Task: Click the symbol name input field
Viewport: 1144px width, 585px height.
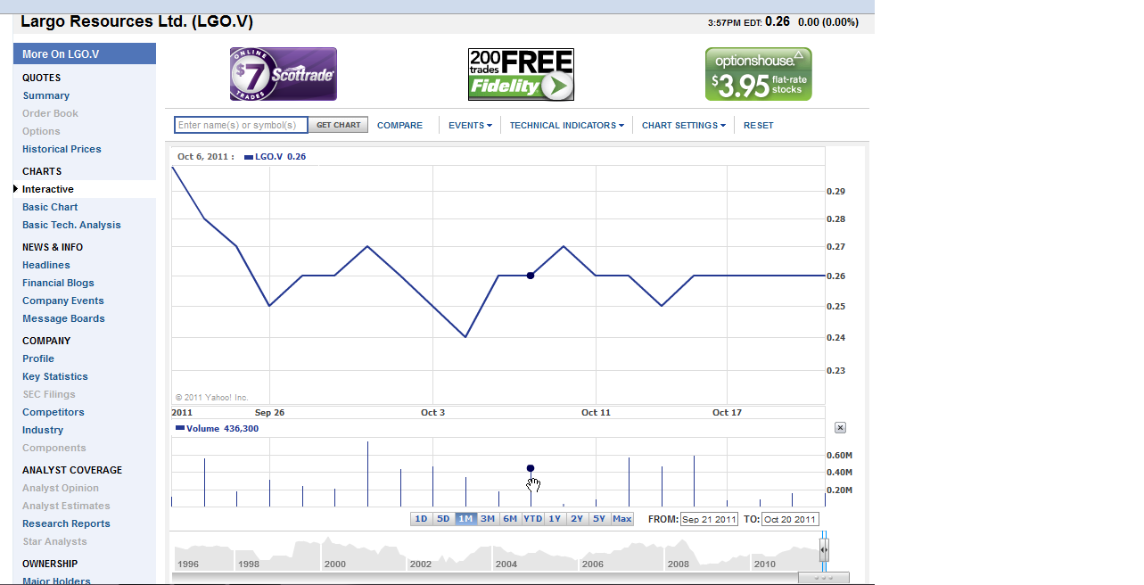Action: click(241, 126)
